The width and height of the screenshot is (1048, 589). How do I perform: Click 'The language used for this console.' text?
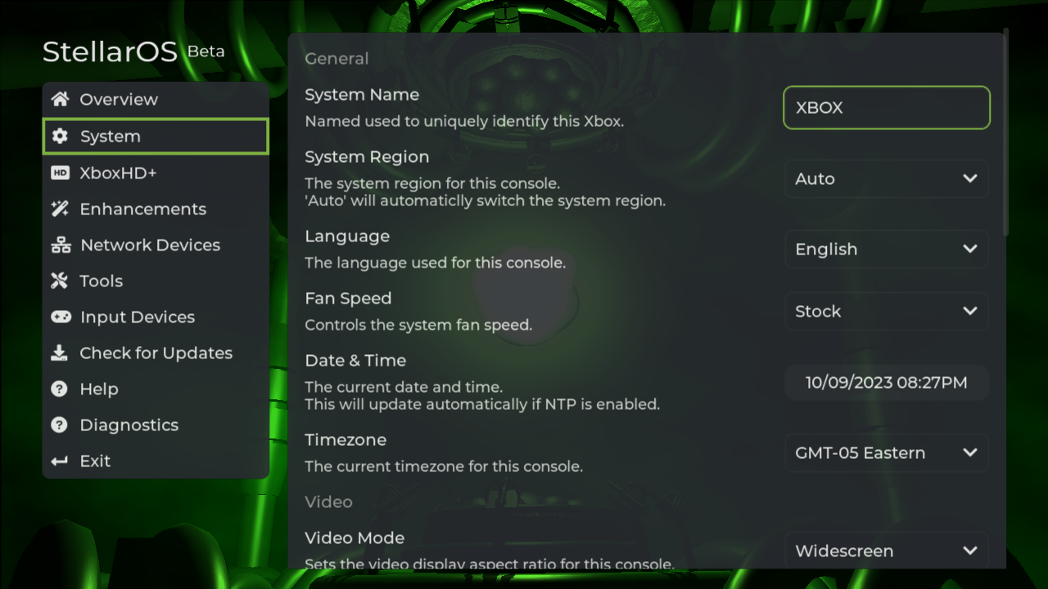pos(435,263)
